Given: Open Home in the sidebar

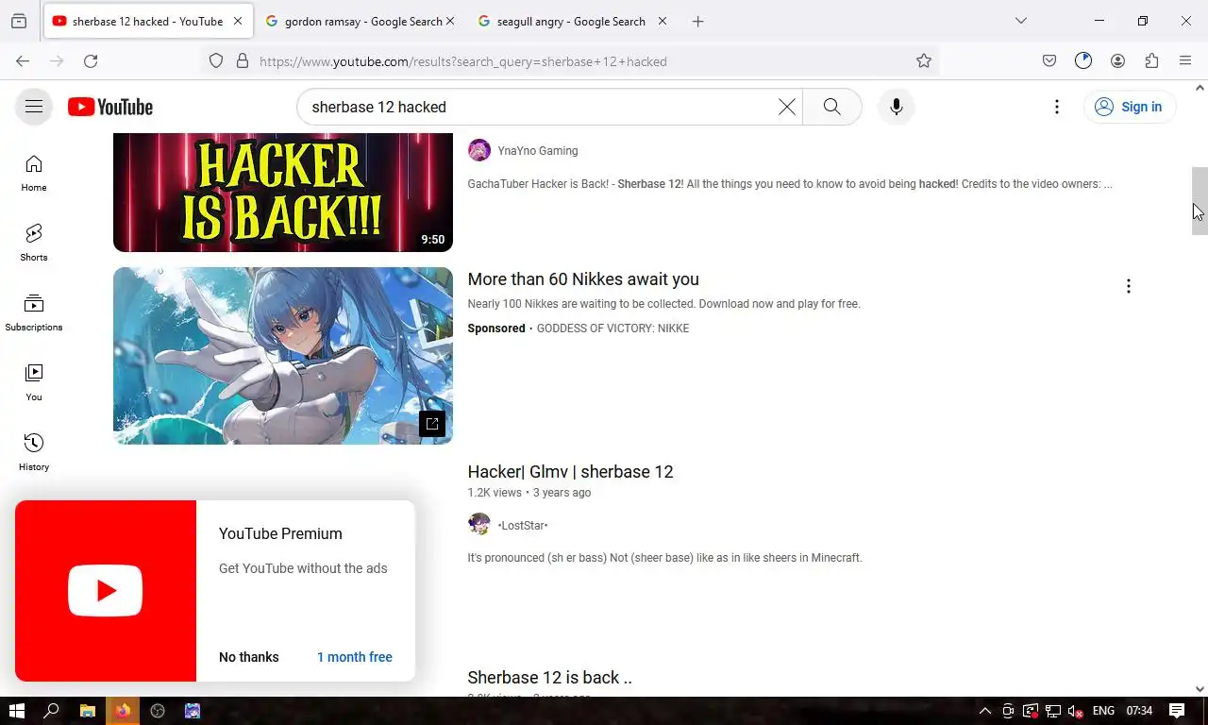Looking at the screenshot, I should (x=34, y=174).
